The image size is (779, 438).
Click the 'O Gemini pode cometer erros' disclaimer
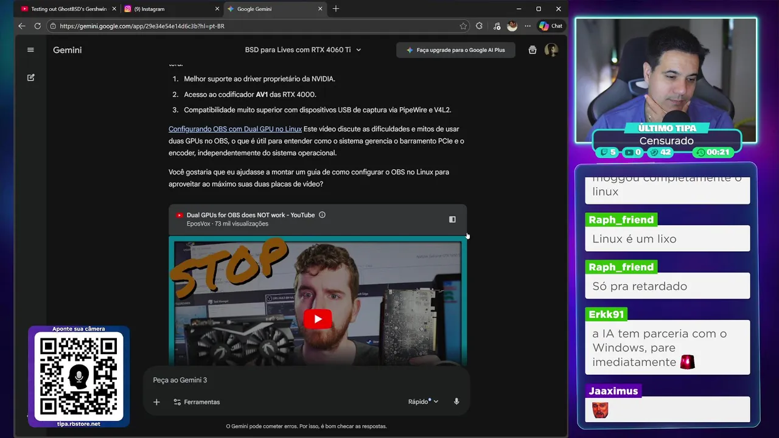[x=306, y=426]
